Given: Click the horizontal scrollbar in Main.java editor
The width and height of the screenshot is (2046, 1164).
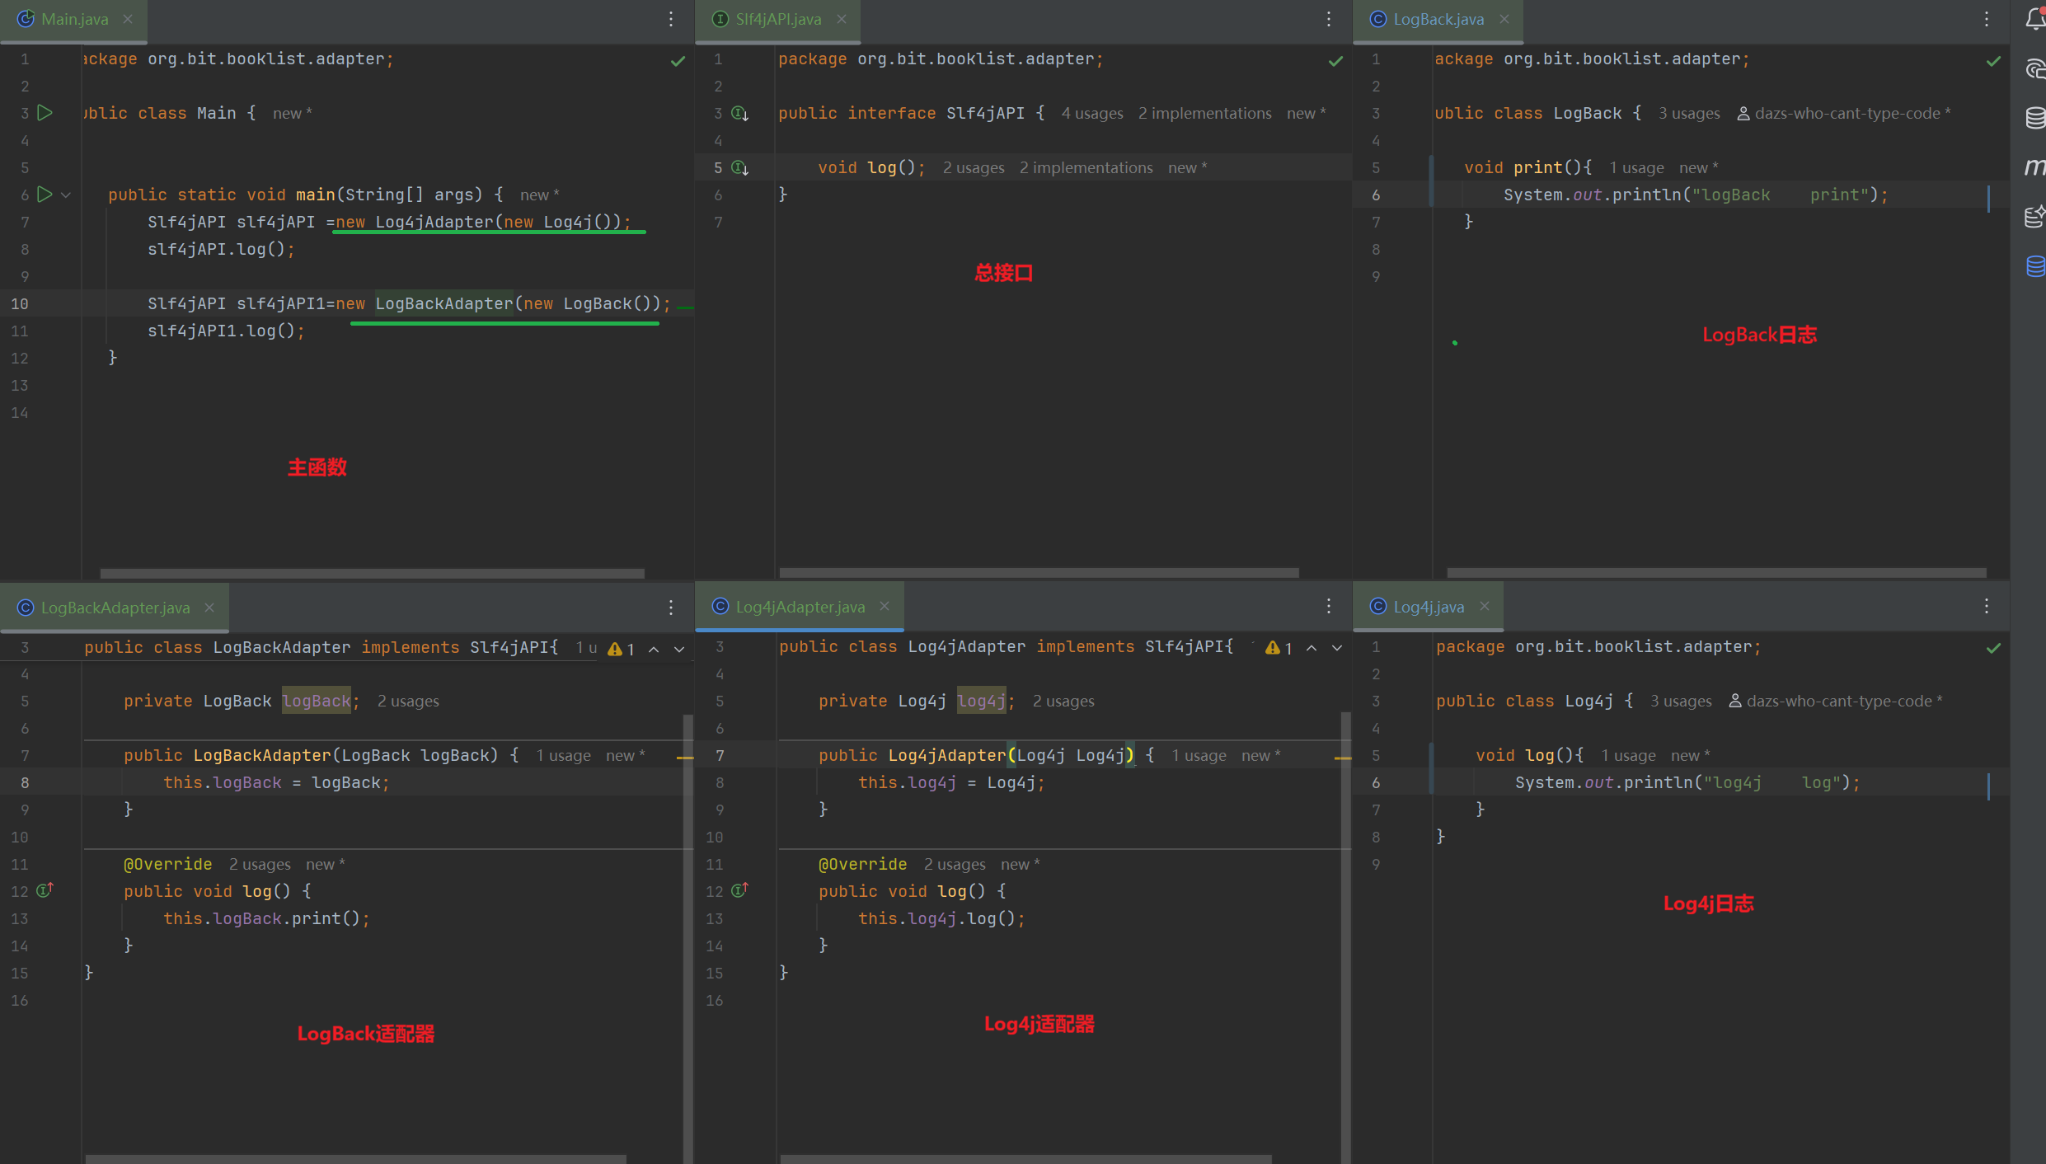Looking at the screenshot, I should point(372,572).
